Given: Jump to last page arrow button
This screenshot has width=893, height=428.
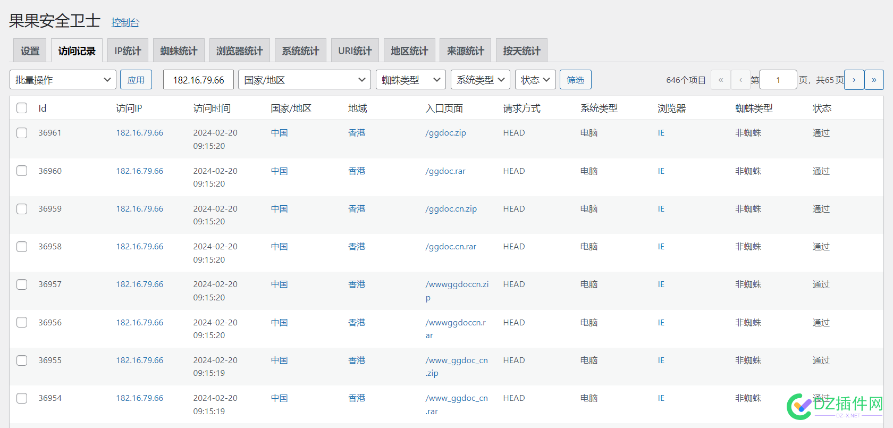Looking at the screenshot, I should tap(874, 80).
